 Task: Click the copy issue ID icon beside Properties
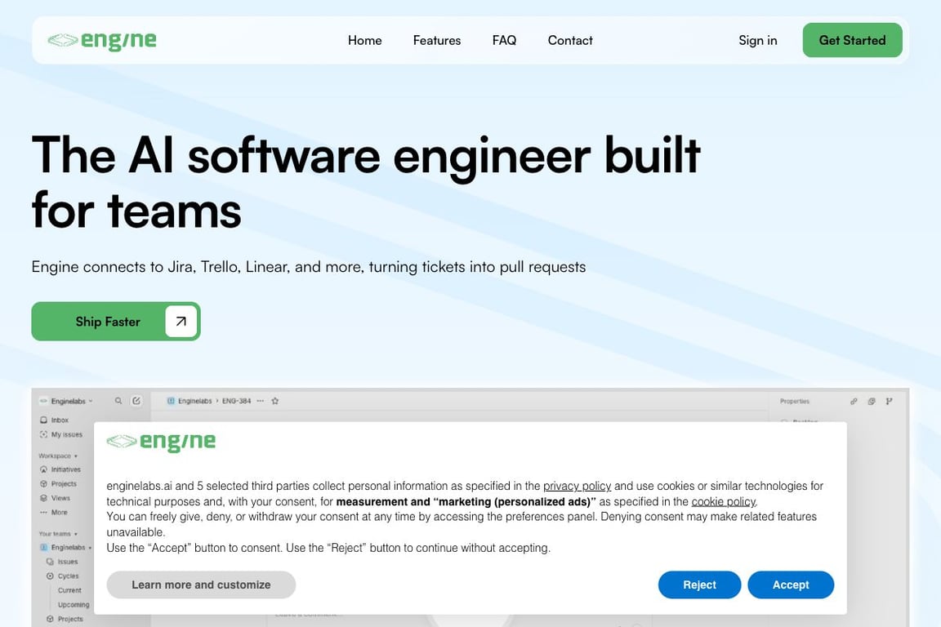click(x=872, y=402)
